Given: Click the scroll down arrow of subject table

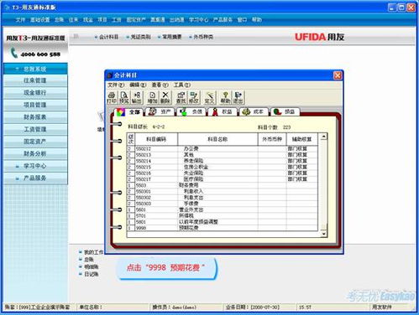Looking at the screenshot, I should coord(324,234).
